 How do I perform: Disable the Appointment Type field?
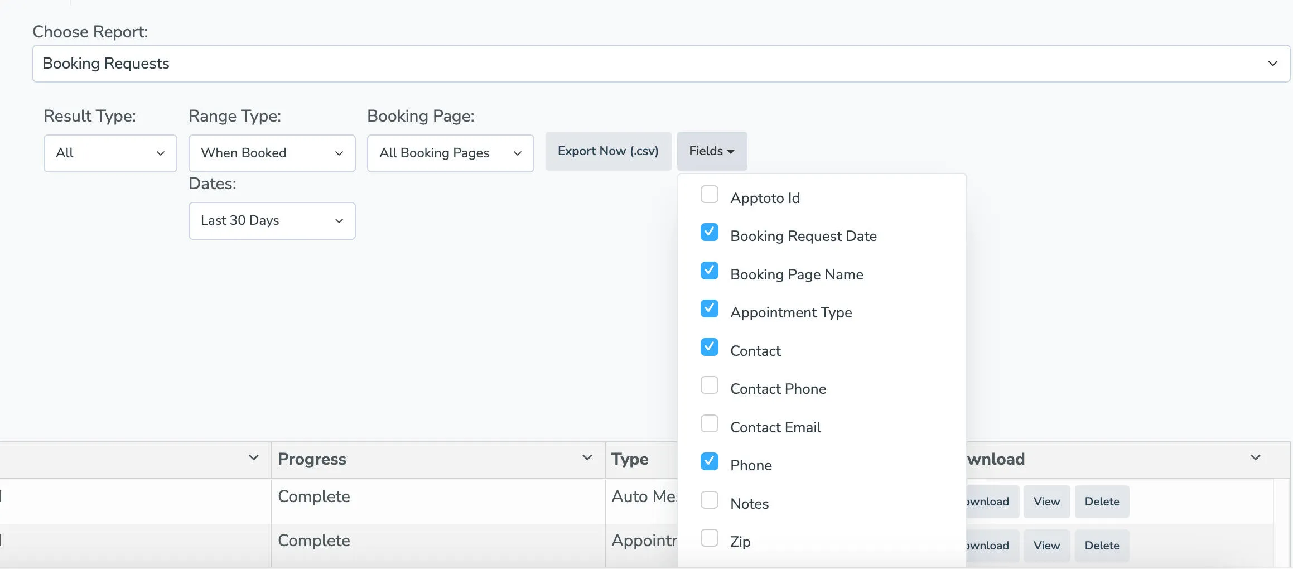click(x=709, y=308)
